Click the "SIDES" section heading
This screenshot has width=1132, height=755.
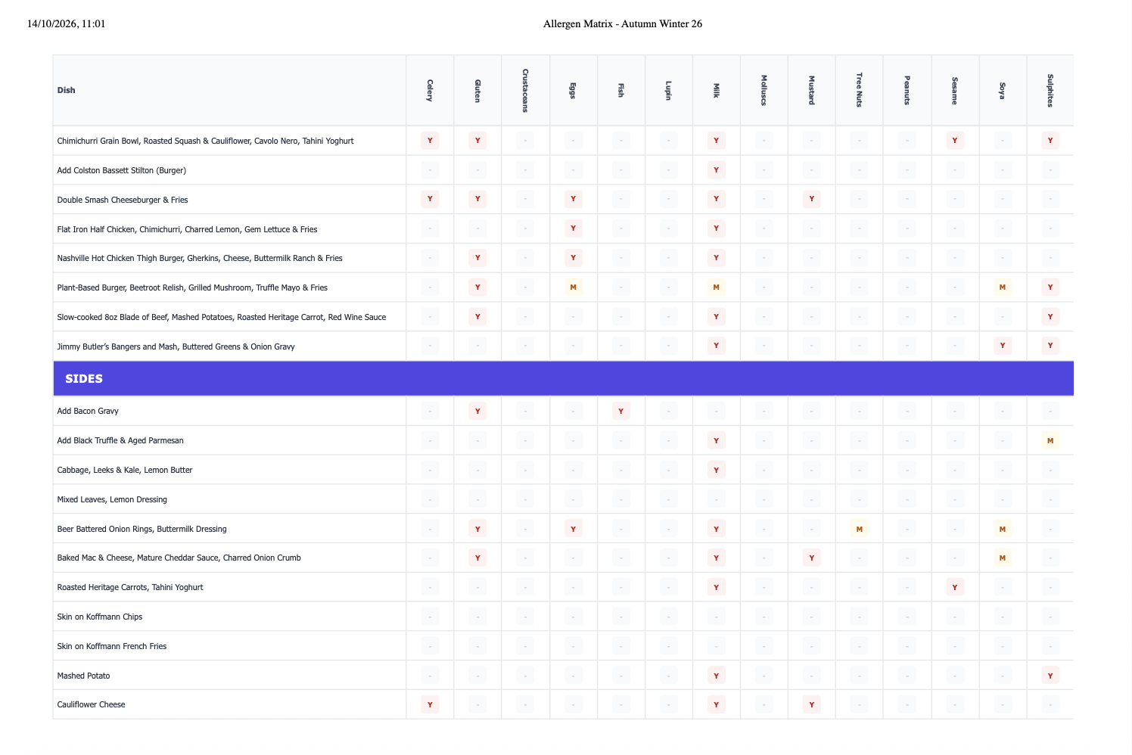click(84, 378)
